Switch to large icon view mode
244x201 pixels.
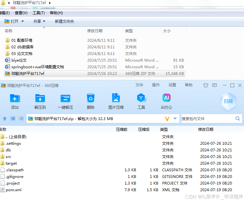tap(13, 119)
